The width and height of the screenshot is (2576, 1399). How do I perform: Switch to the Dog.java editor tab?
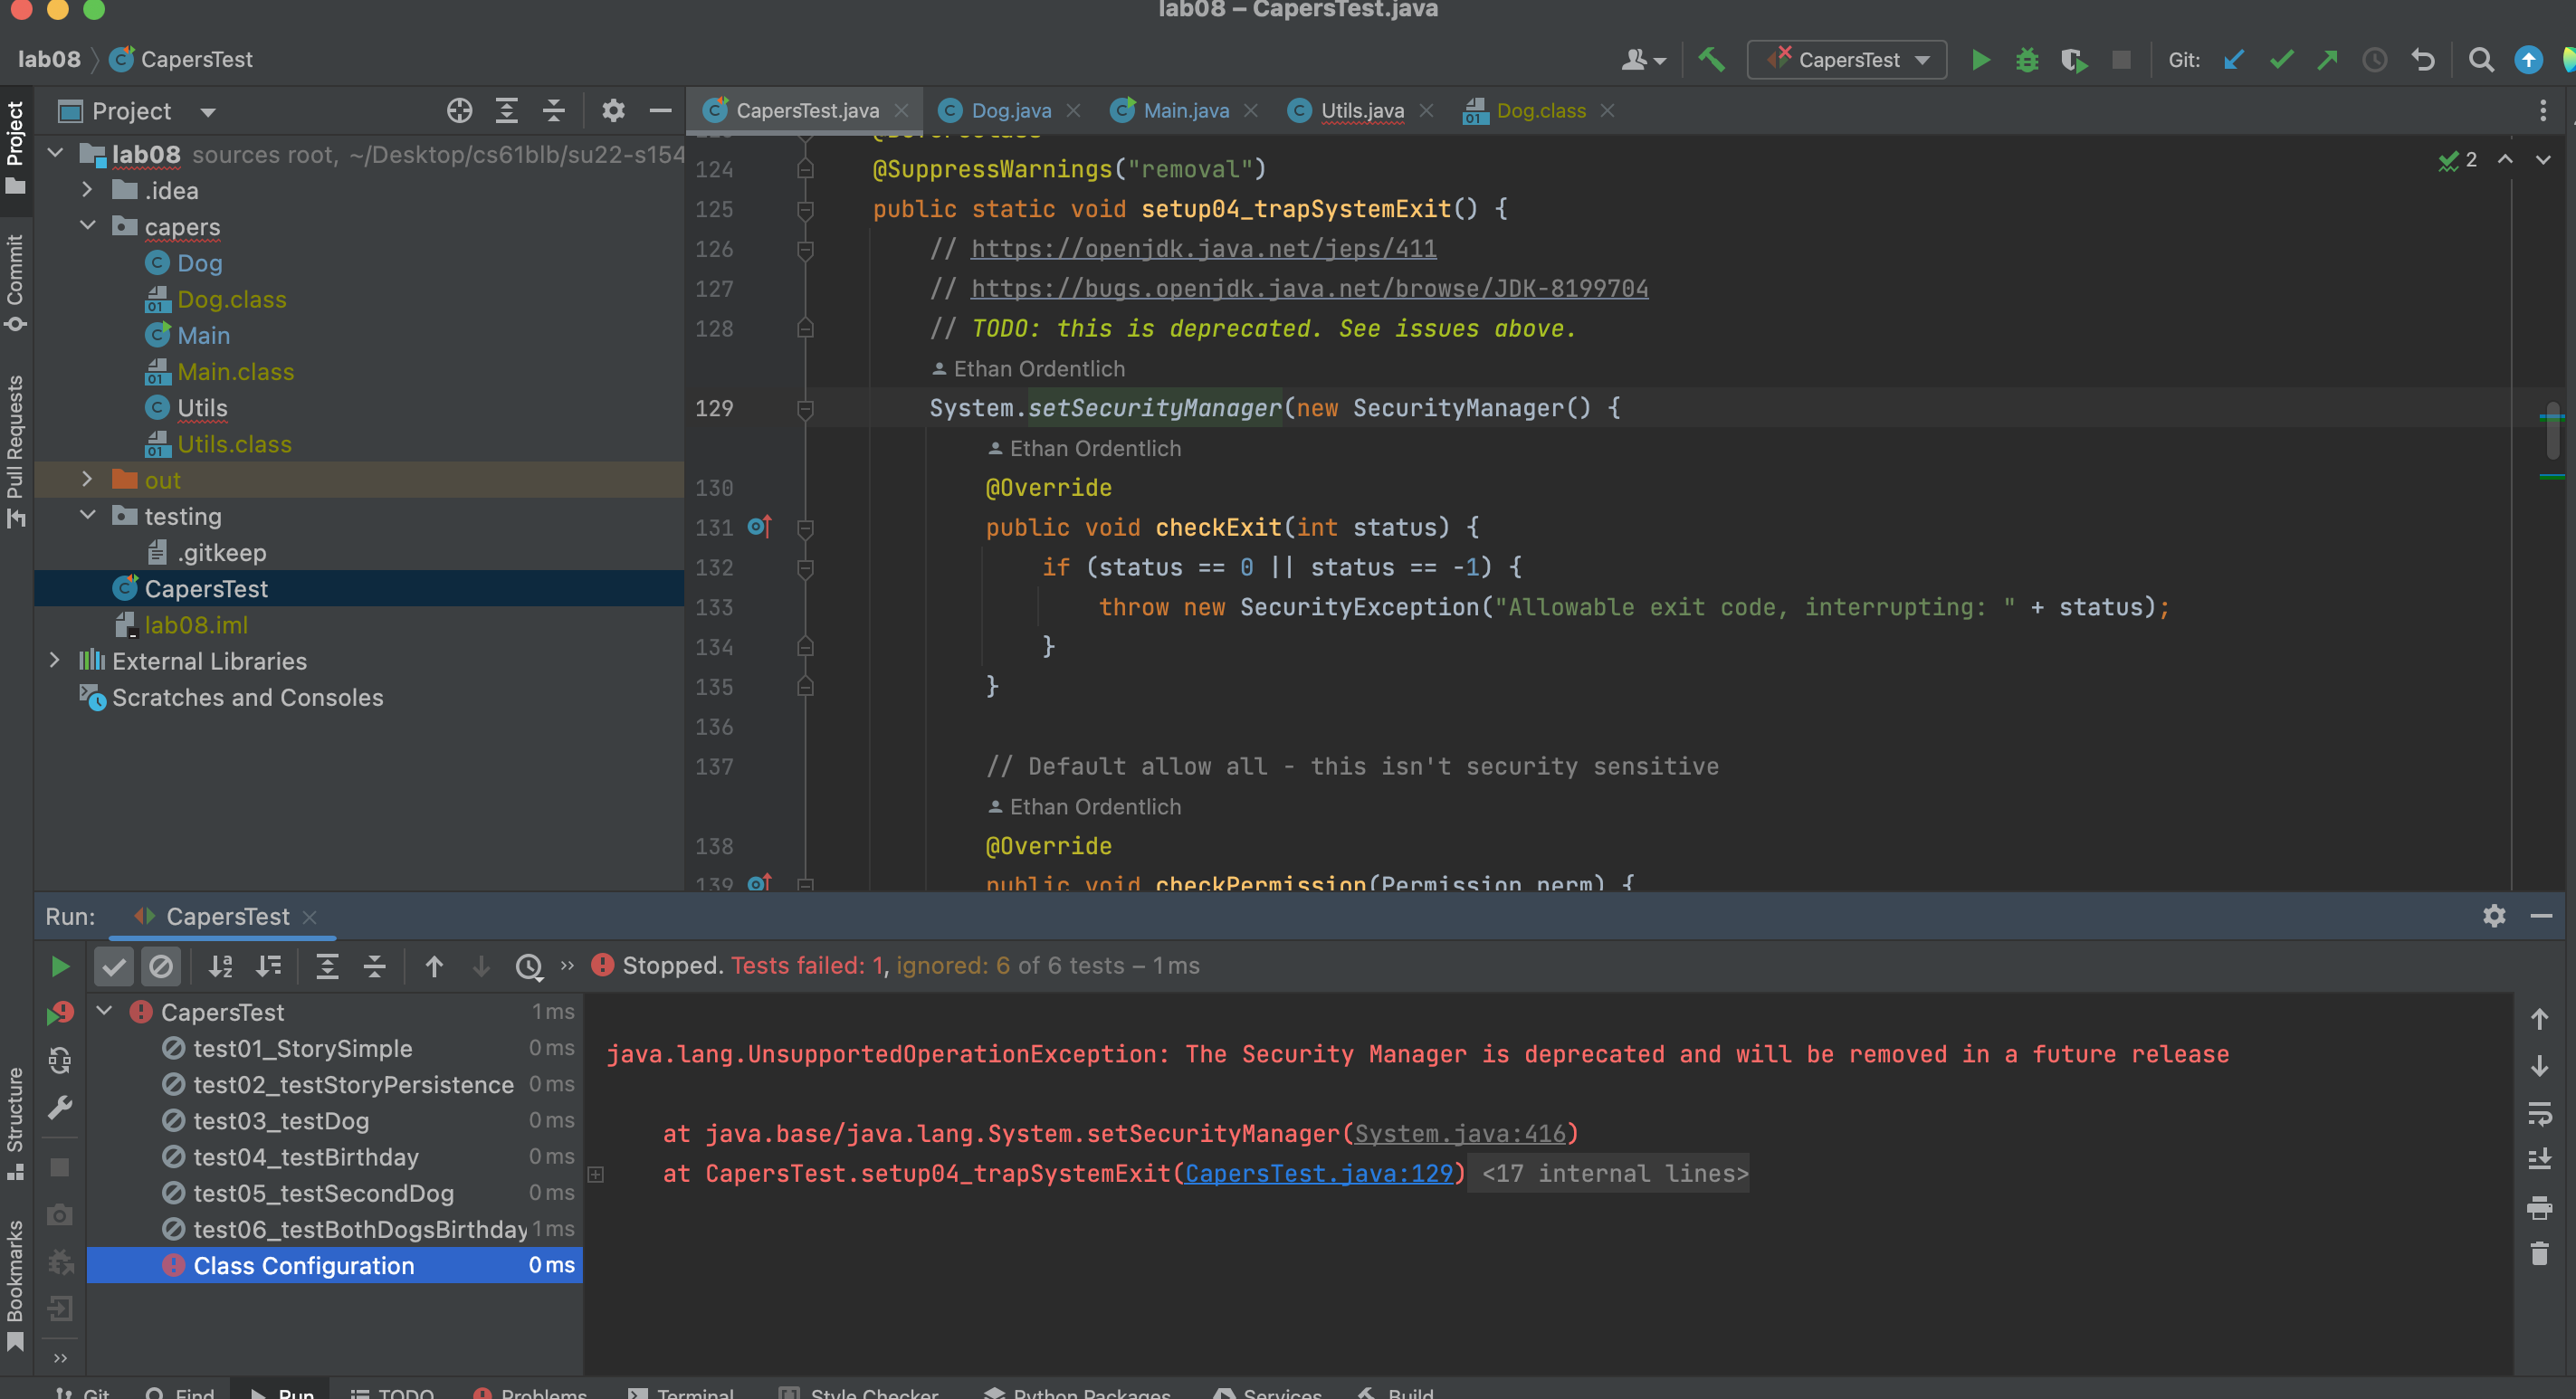(x=1010, y=111)
